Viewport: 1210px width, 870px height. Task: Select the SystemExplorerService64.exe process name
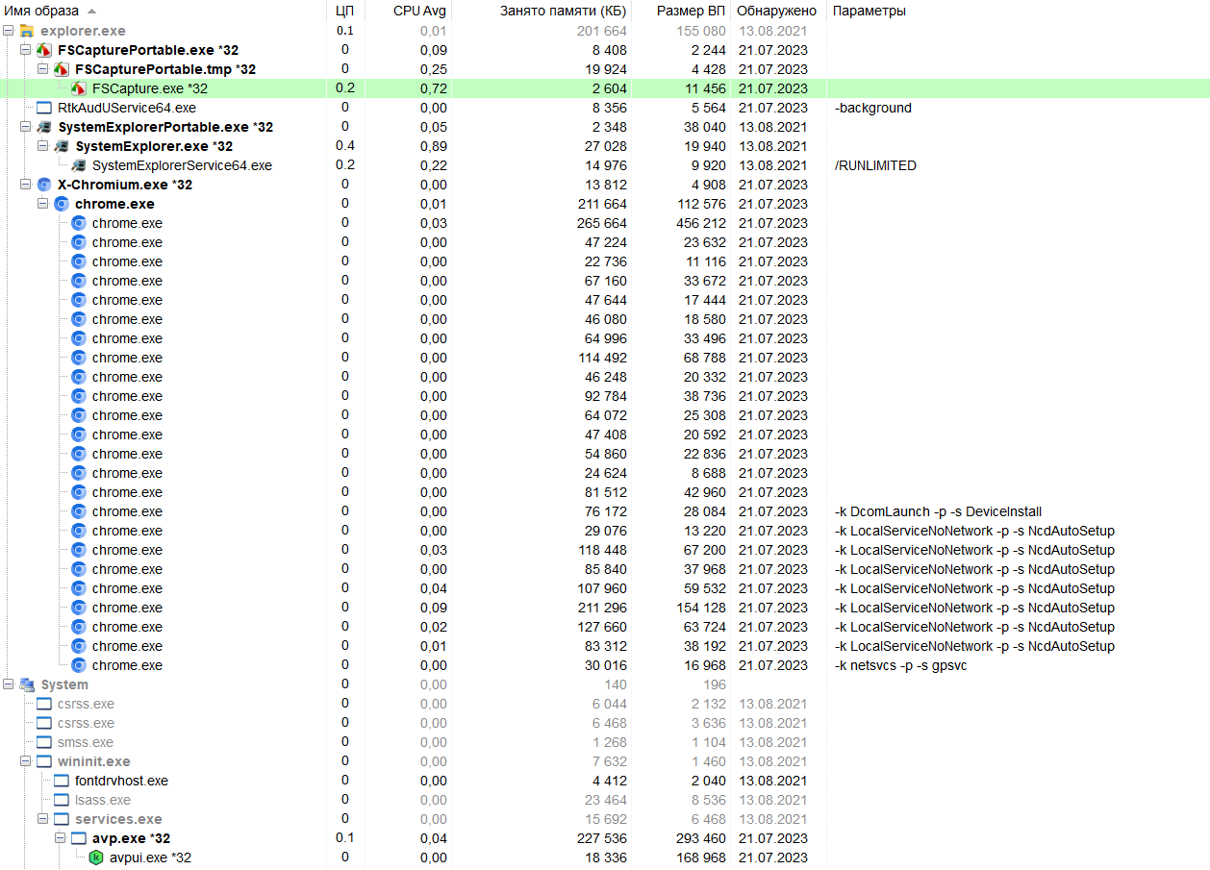pos(182,165)
